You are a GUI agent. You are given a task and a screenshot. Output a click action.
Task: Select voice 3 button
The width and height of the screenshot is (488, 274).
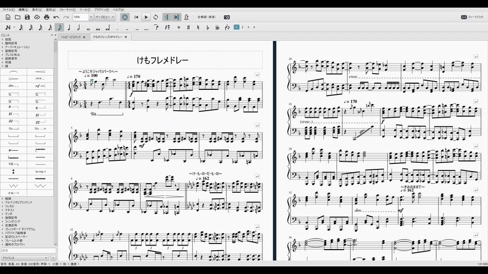pyautogui.click(x=249, y=27)
